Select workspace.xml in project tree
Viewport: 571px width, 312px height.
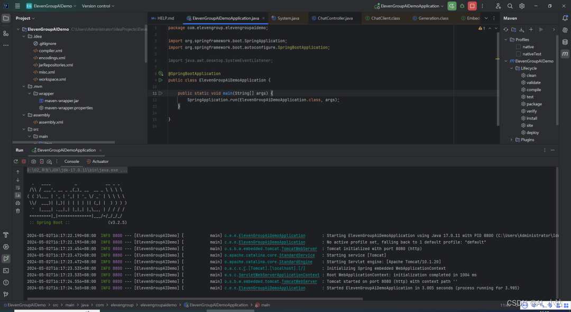(x=52, y=79)
